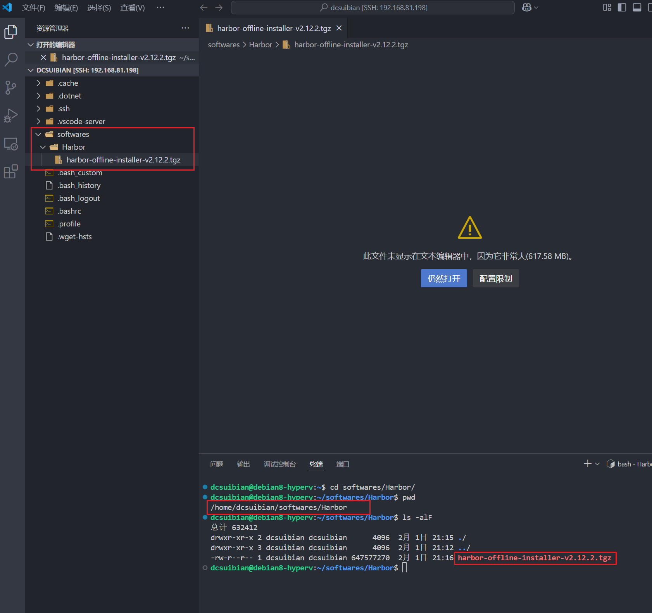
Task: Open the .bash_logout file
Action: click(x=112, y=198)
